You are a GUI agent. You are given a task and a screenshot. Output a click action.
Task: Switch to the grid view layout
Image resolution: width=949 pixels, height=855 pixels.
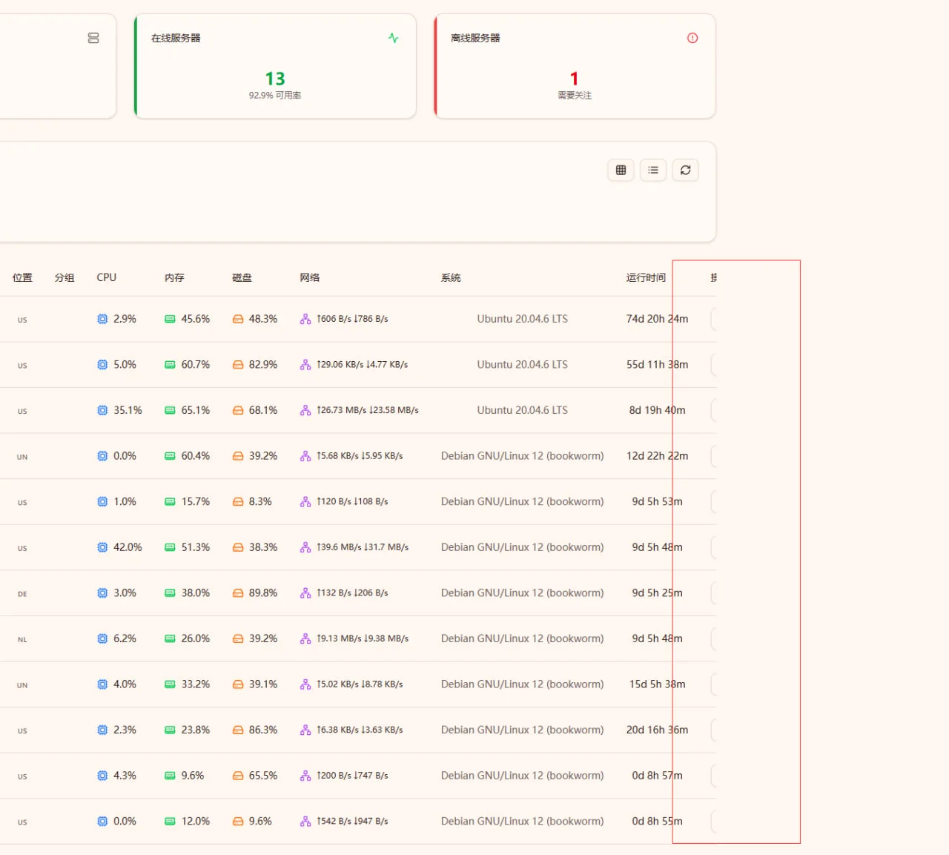(621, 170)
